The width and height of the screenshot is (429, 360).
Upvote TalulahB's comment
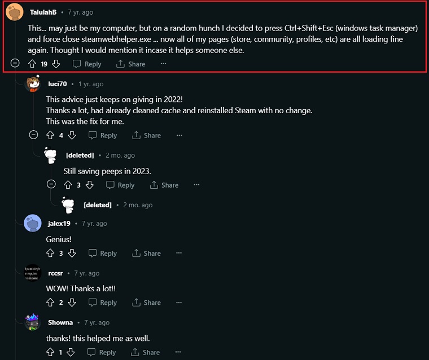click(33, 64)
